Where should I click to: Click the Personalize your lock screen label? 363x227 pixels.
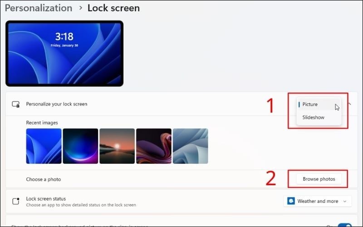pos(56,104)
